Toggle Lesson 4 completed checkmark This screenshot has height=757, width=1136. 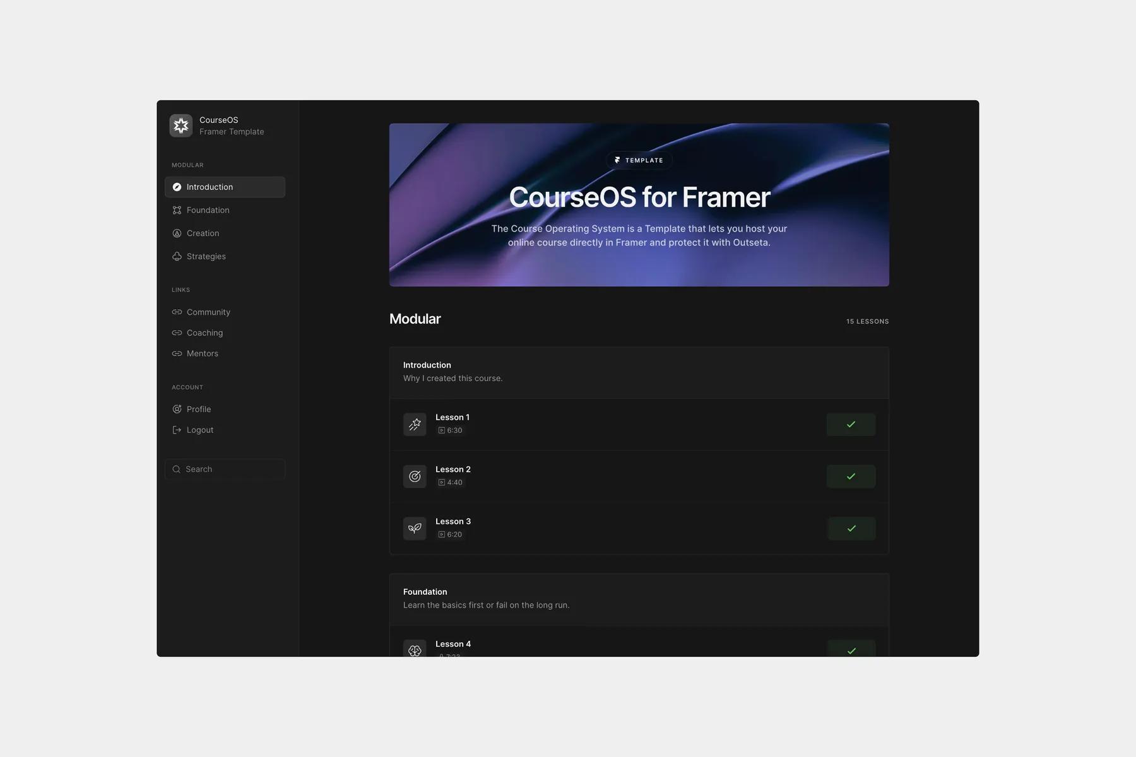851,648
